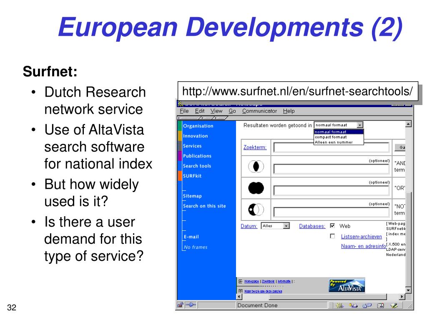Click the AND term input field

coord(332,169)
